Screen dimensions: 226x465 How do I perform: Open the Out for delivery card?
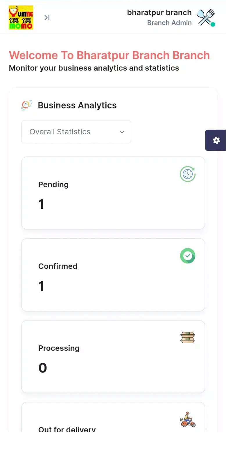click(x=113, y=417)
